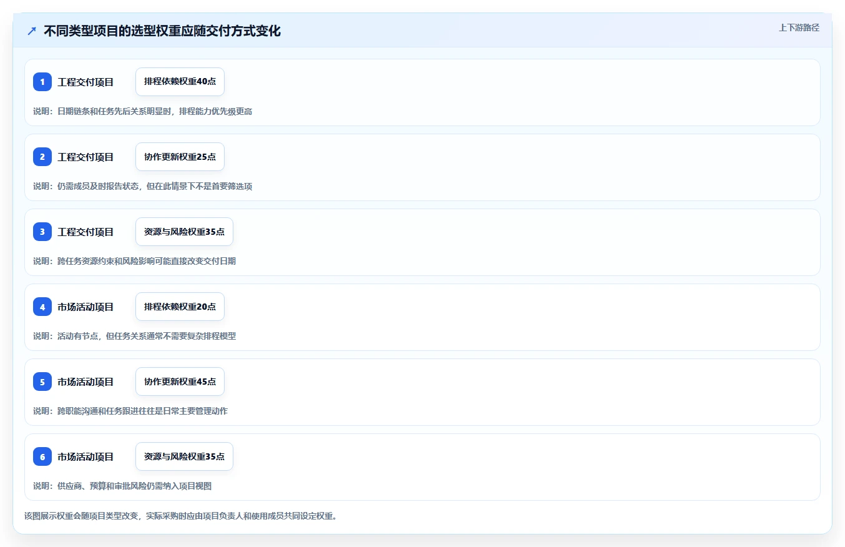Click 工程交付项目 label in row 3
Image resolution: width=845 pixels, height=547 pixels.
tap(85, 232)
